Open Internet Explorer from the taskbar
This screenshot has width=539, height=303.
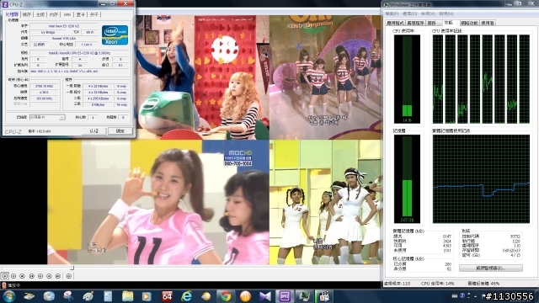[x=186, y=296]
